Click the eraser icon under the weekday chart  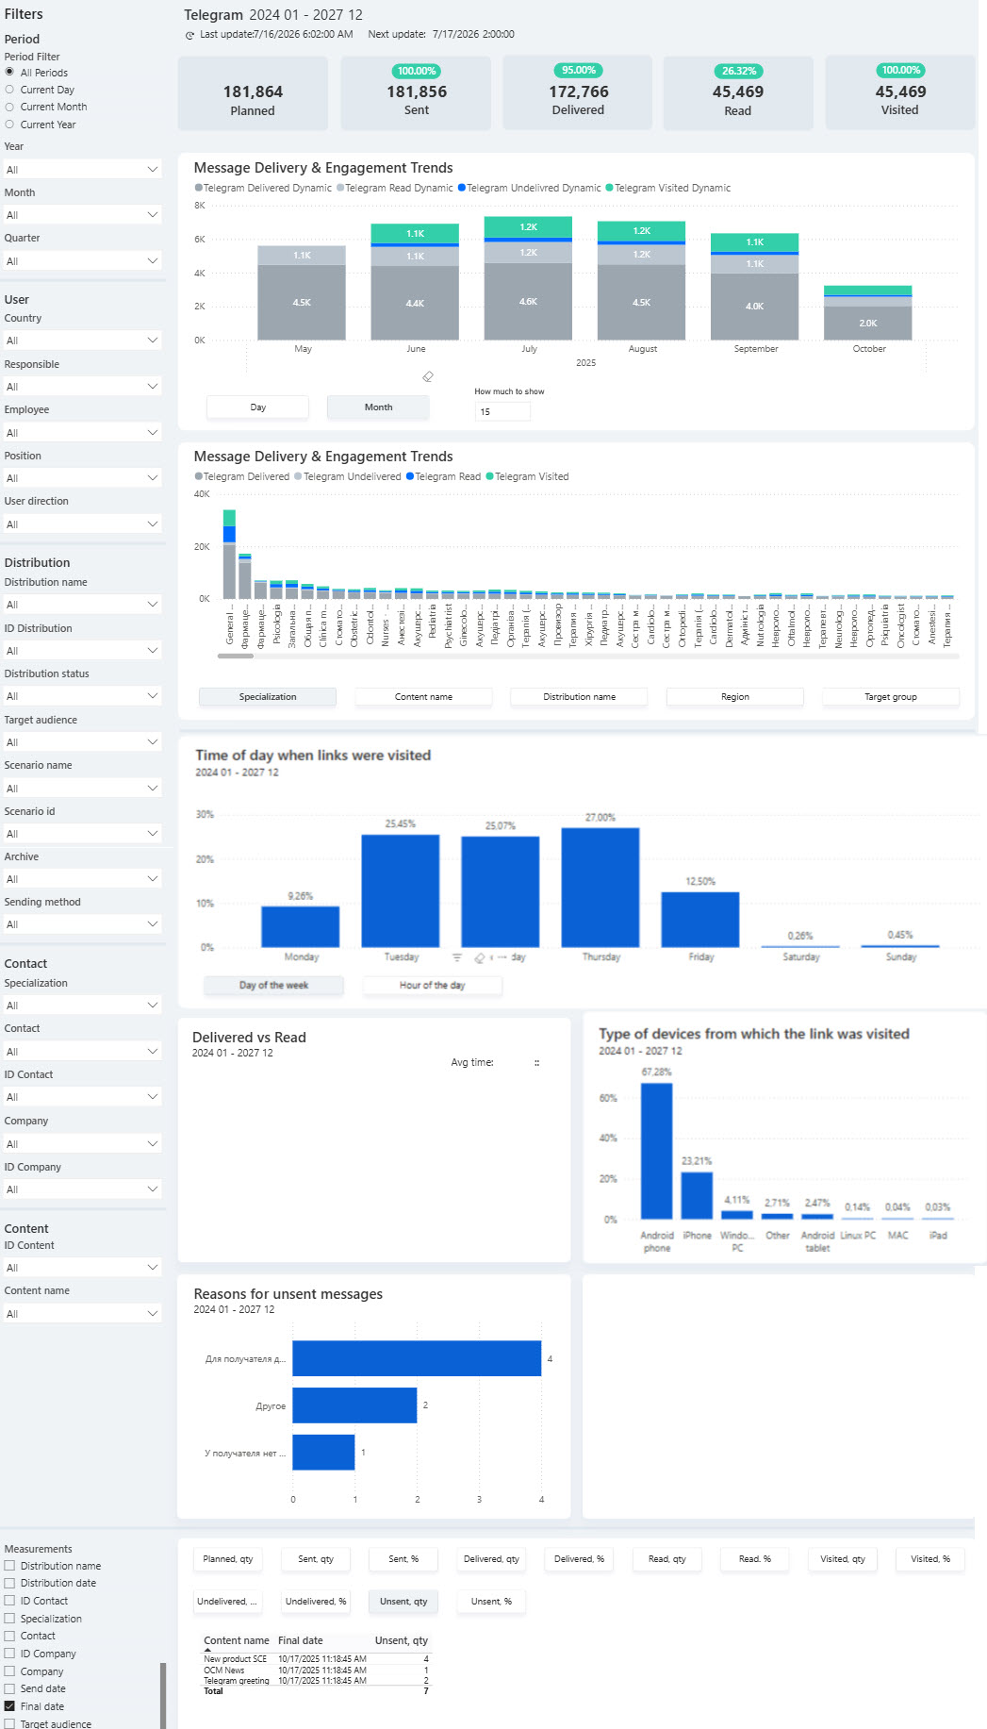click(479, 957)
